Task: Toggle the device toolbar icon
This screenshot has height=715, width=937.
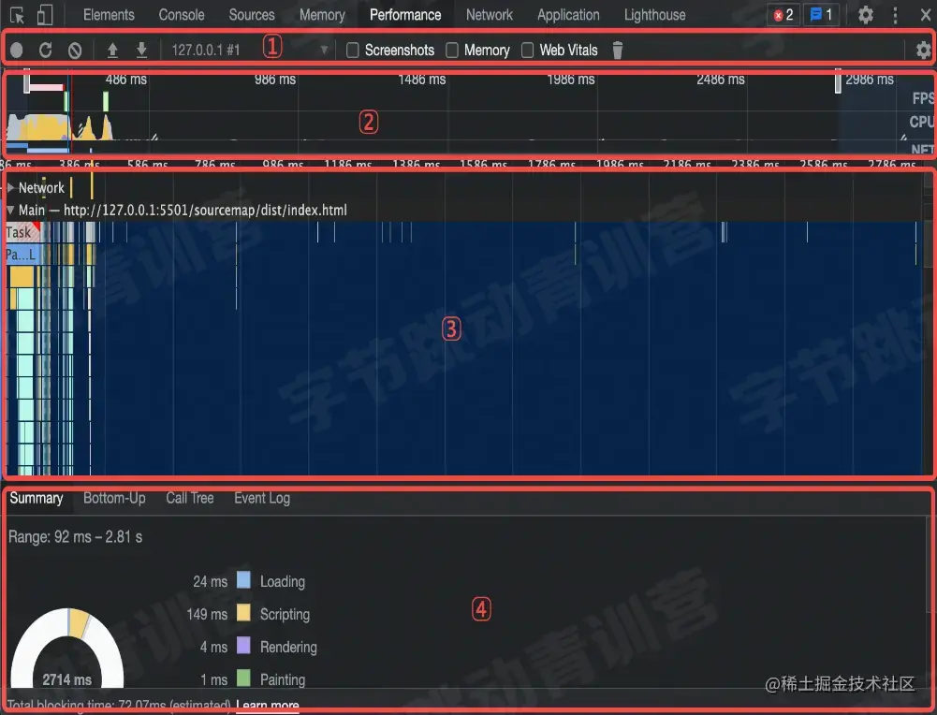Action: click(x=45, y=15)
